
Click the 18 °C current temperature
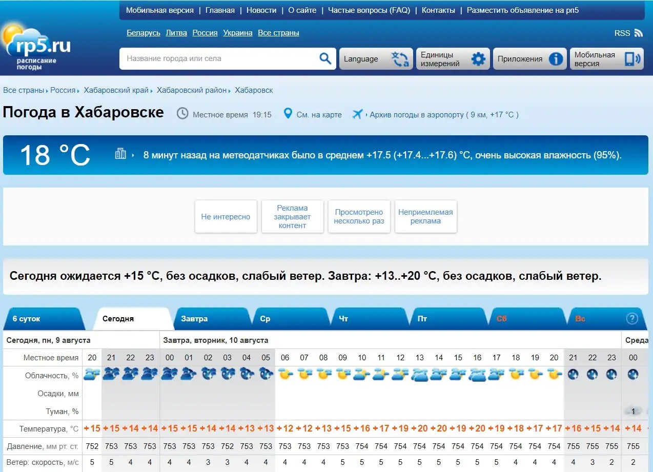55,155
